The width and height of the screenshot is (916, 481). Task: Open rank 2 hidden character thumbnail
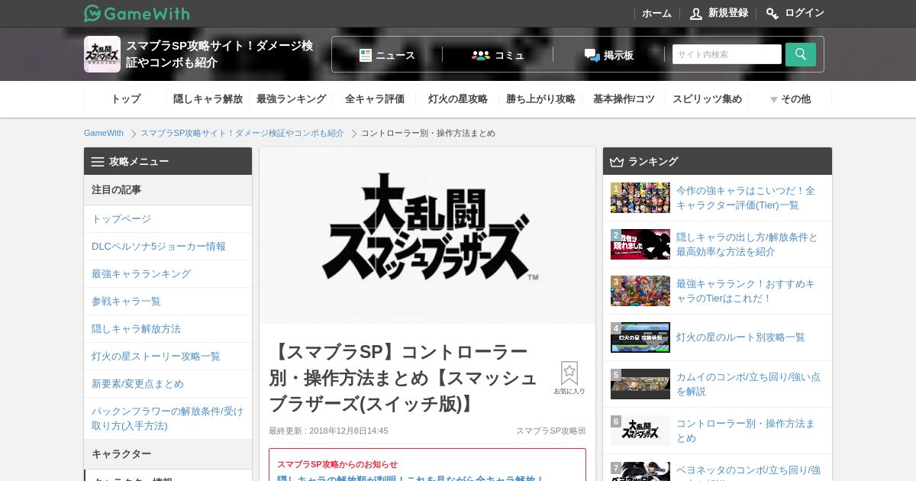(640, 244)
